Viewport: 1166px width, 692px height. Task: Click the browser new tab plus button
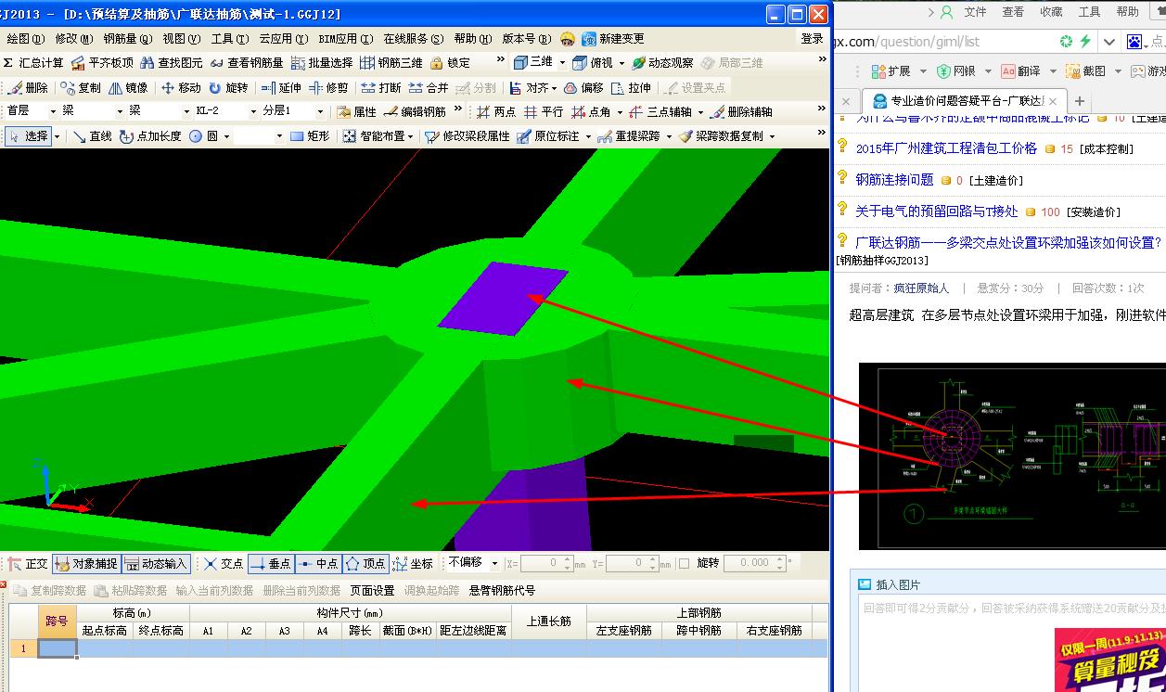[1079, 101]
